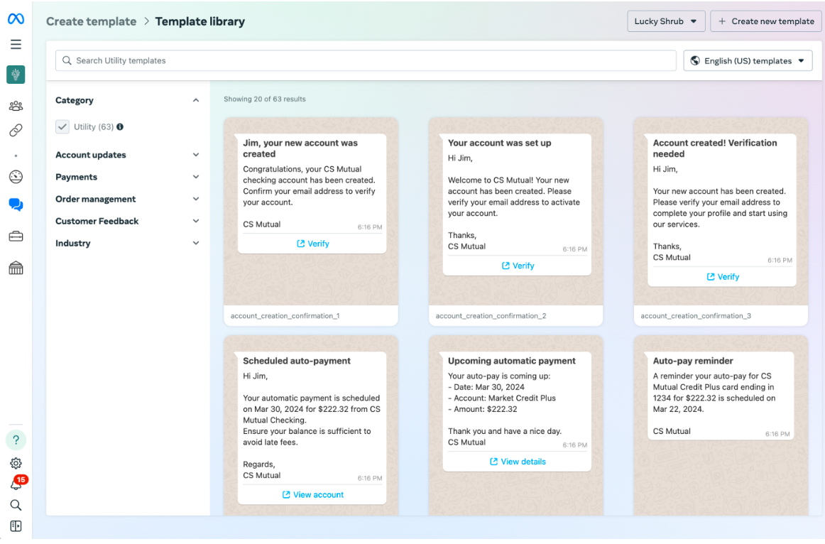The image size is (825, 544).
Task: Open notifications bell with 15 badge
Action: click(16, 484)
